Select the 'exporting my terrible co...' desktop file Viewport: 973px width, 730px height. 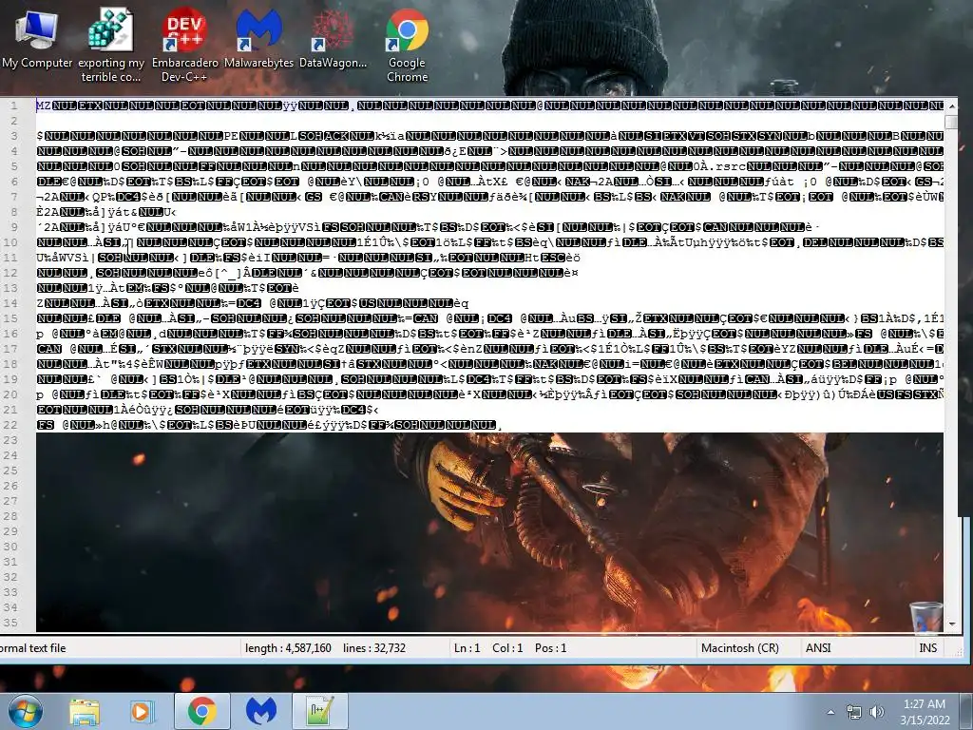coord(111,46)
